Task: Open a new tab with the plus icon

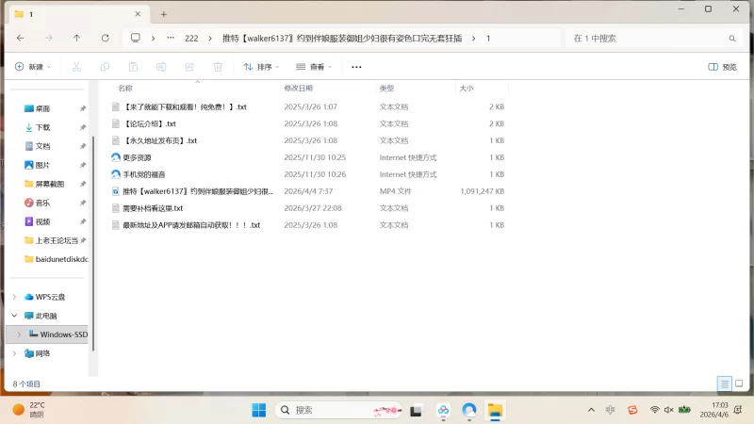Action: click(163, 14)
